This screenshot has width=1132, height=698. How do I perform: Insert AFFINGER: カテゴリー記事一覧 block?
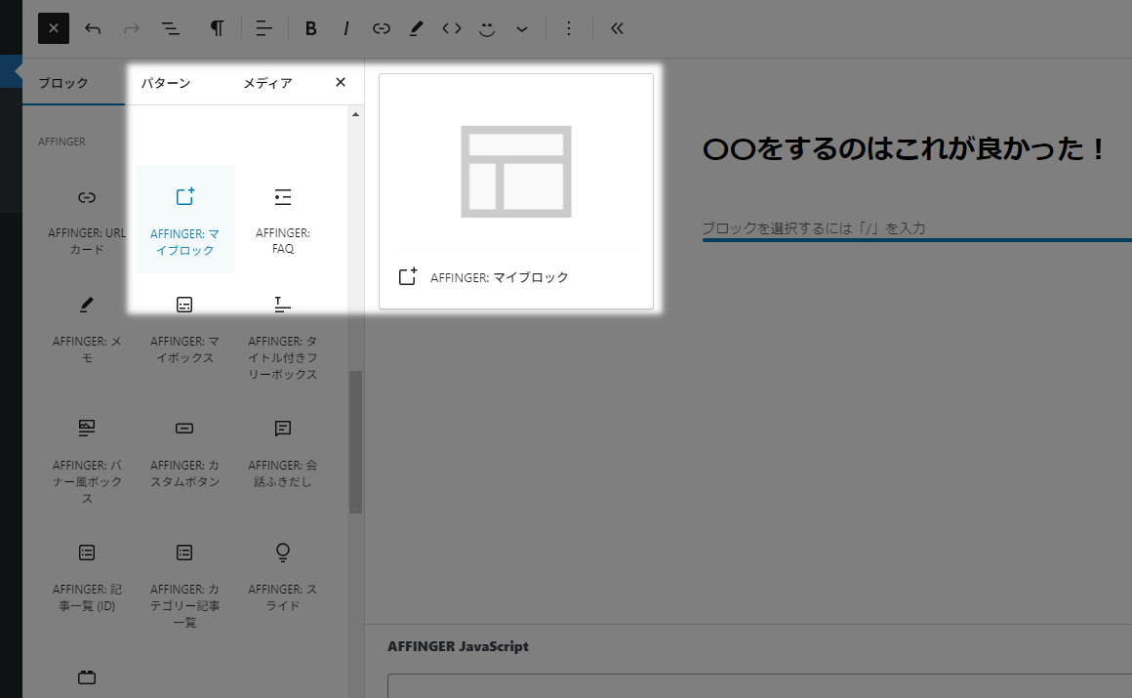coord(184,584)
